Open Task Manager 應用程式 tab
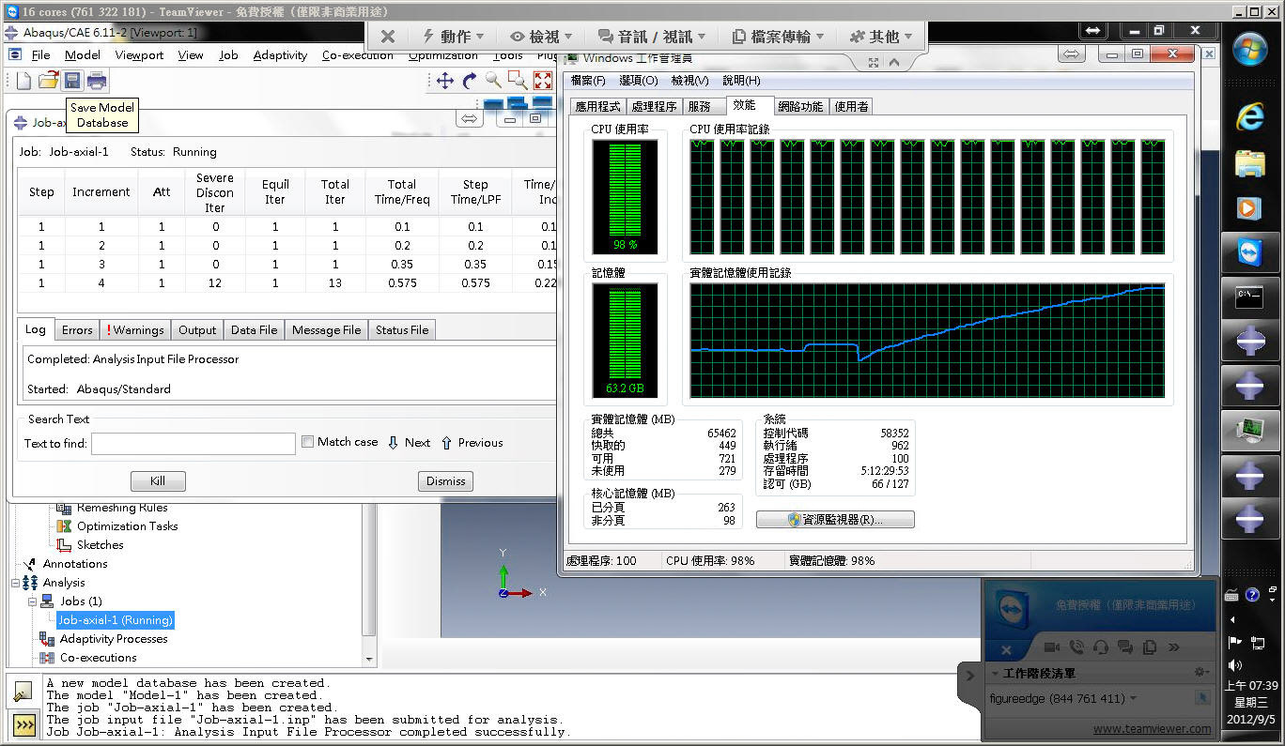 [x=597, y=107]
